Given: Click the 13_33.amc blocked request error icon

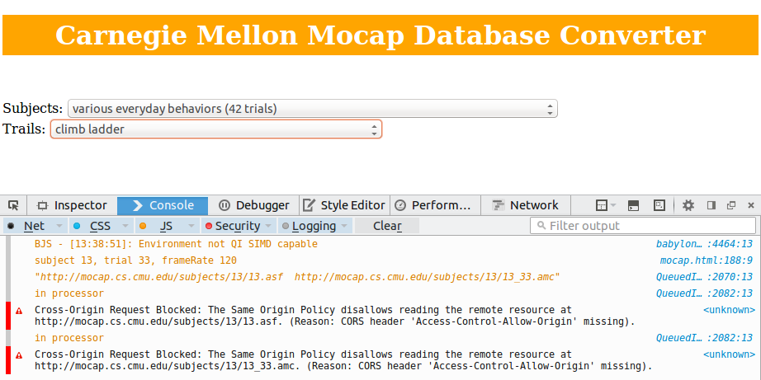Looking at the screenshot, I should [x=19, y=355].
